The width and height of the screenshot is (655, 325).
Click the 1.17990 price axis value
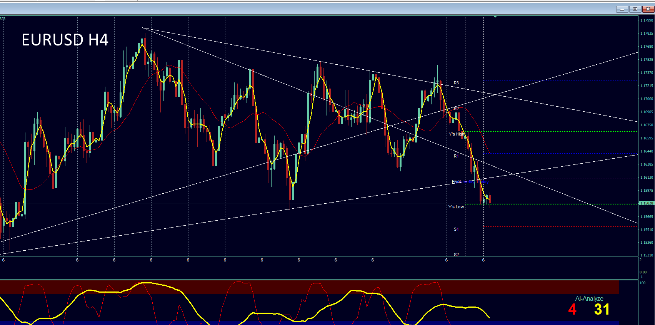pyautogui.click(x=647, y=20)
